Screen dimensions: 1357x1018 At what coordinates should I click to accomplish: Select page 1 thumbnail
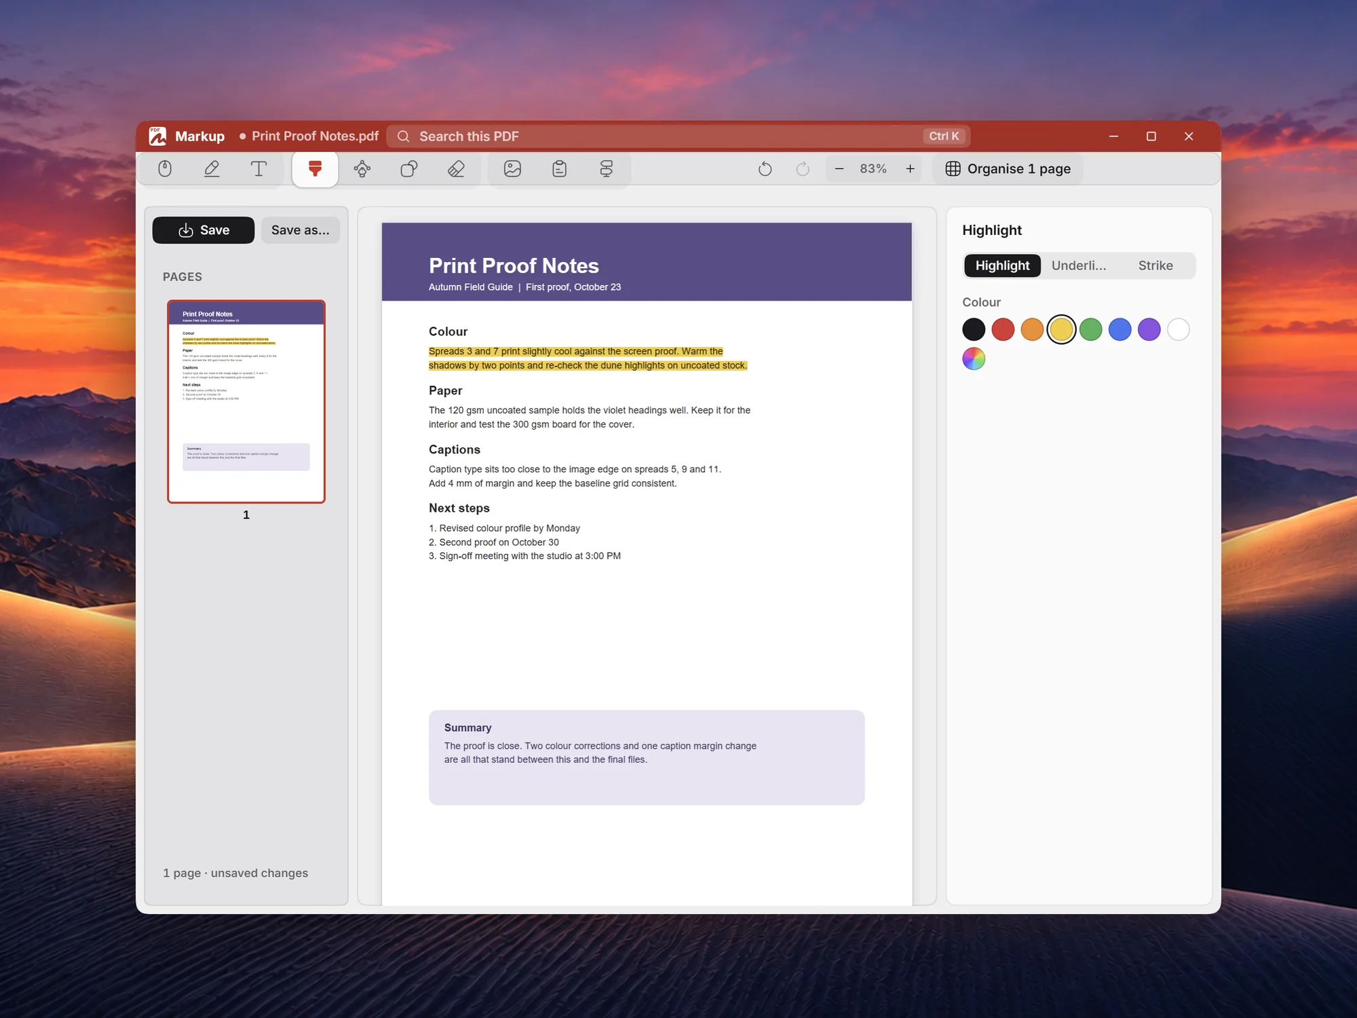pyautogui.click(x=246, y=402)
